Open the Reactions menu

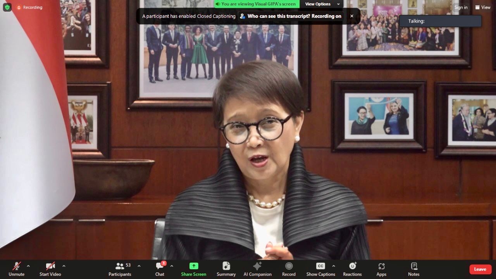tap(352, 269)
